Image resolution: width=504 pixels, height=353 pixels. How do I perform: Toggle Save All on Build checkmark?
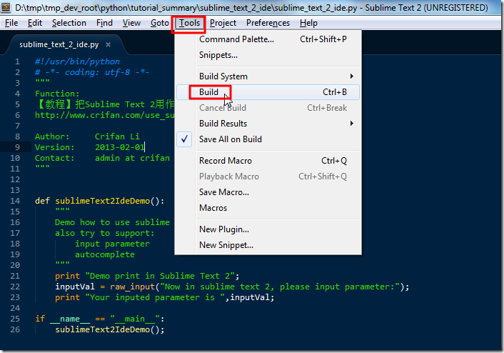coord(184,139)
